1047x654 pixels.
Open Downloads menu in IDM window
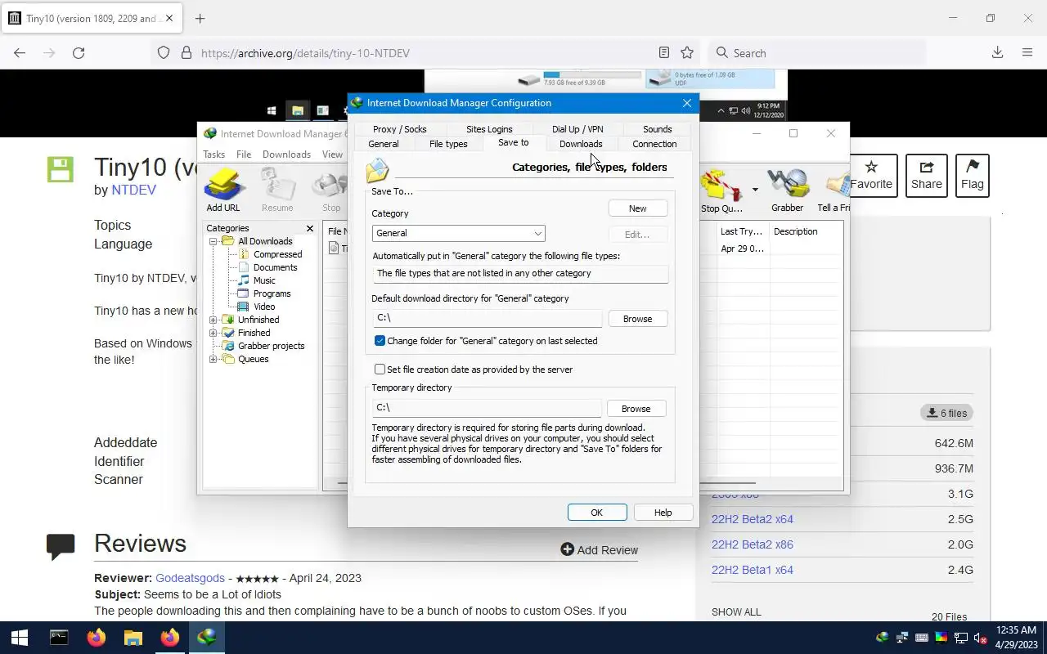point(286,155)
